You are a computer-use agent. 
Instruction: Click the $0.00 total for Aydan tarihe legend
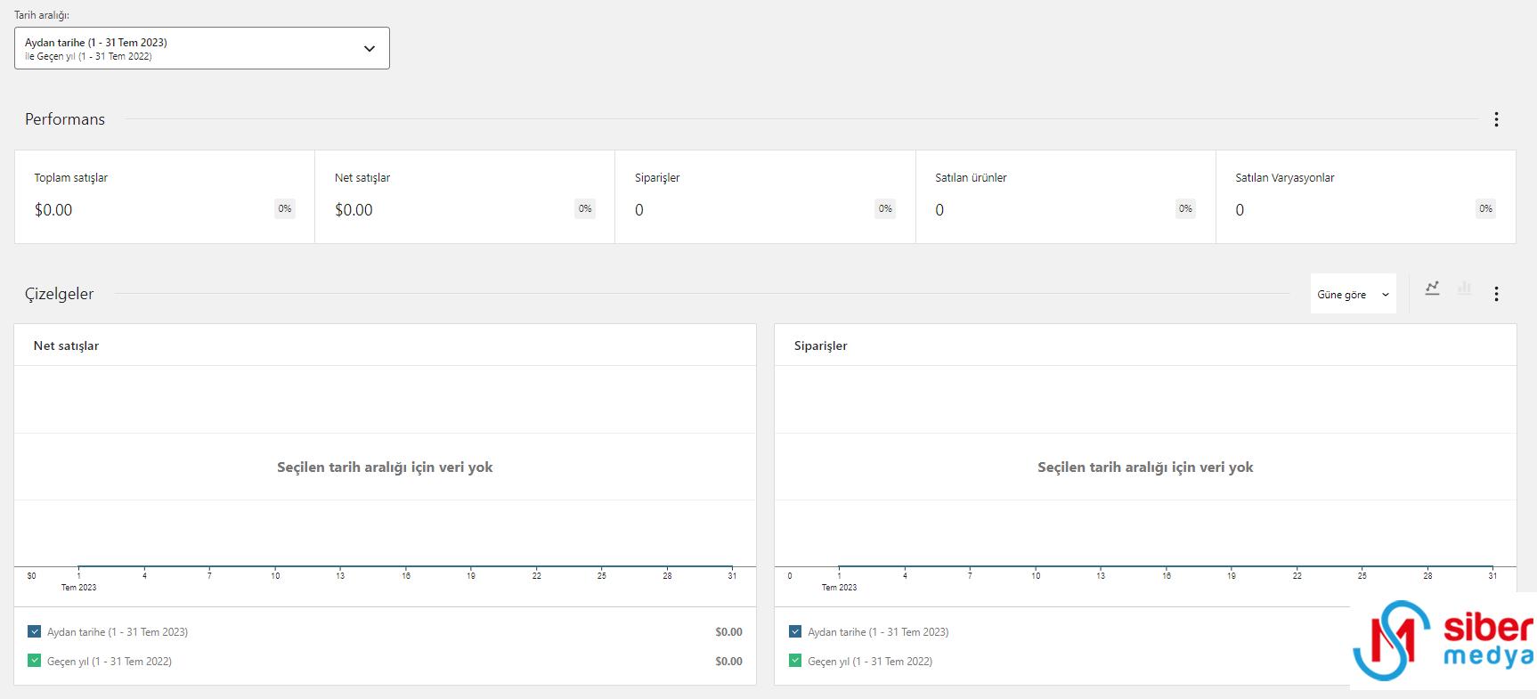(728, 632)
